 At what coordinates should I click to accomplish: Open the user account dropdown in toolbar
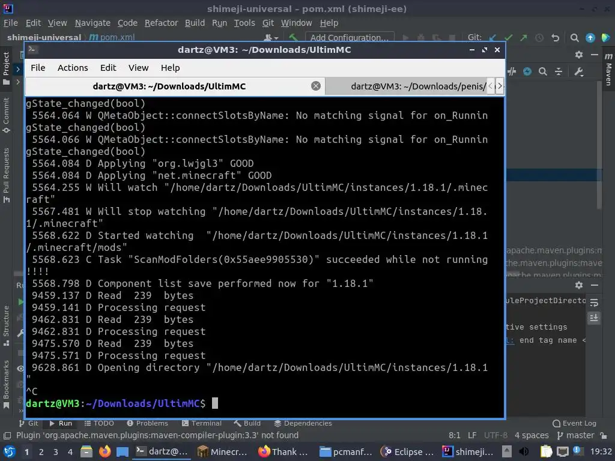[x=271, y=38]
